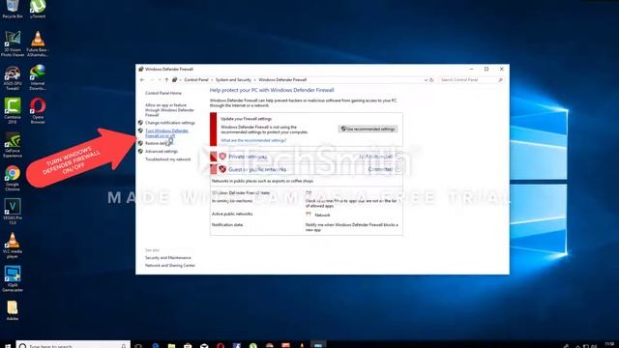This screenshot has width=619, height=348.
Task: Click Windows Defender Firewall breadcrumb item
Action: [x=282, y=79]
